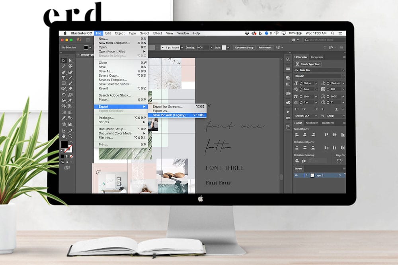This screenshot has height=265, width=398.
Task: Click Vertical Distribute Center icon
Action: [x=304, y=148]
